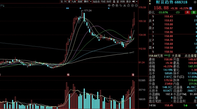Viewport: 197px width, 109px height.
Task: Click the red 买 buy button
Action: 187,12
